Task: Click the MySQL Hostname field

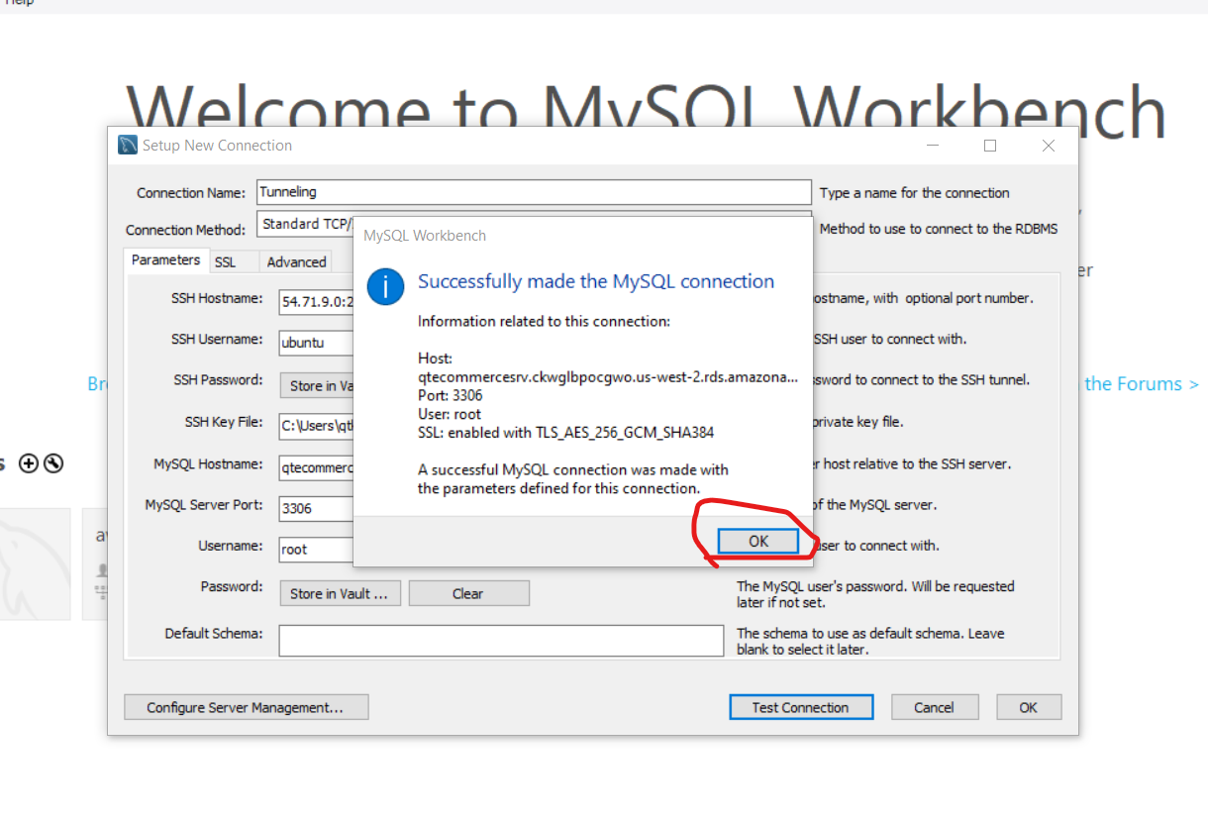Action: [317, 467]
